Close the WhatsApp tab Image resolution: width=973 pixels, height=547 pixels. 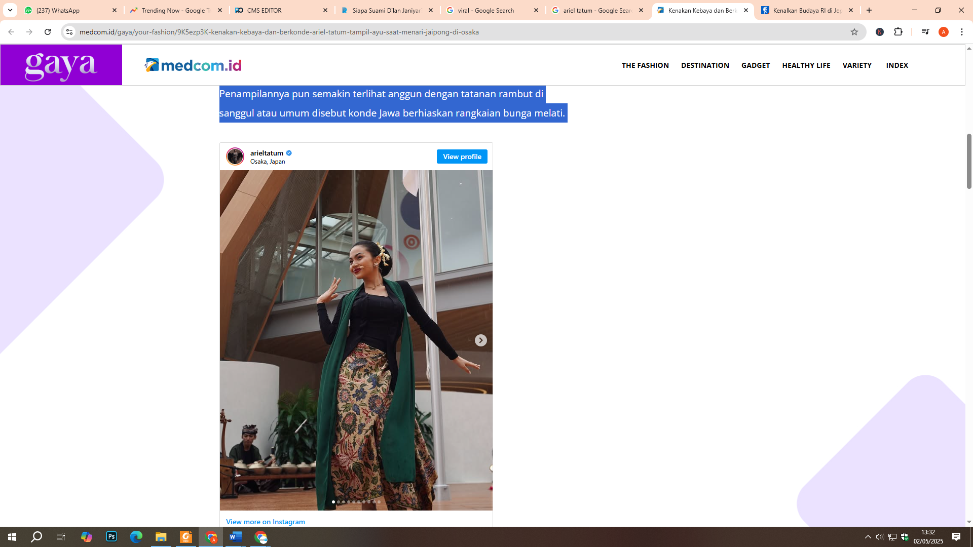[115, 10]
